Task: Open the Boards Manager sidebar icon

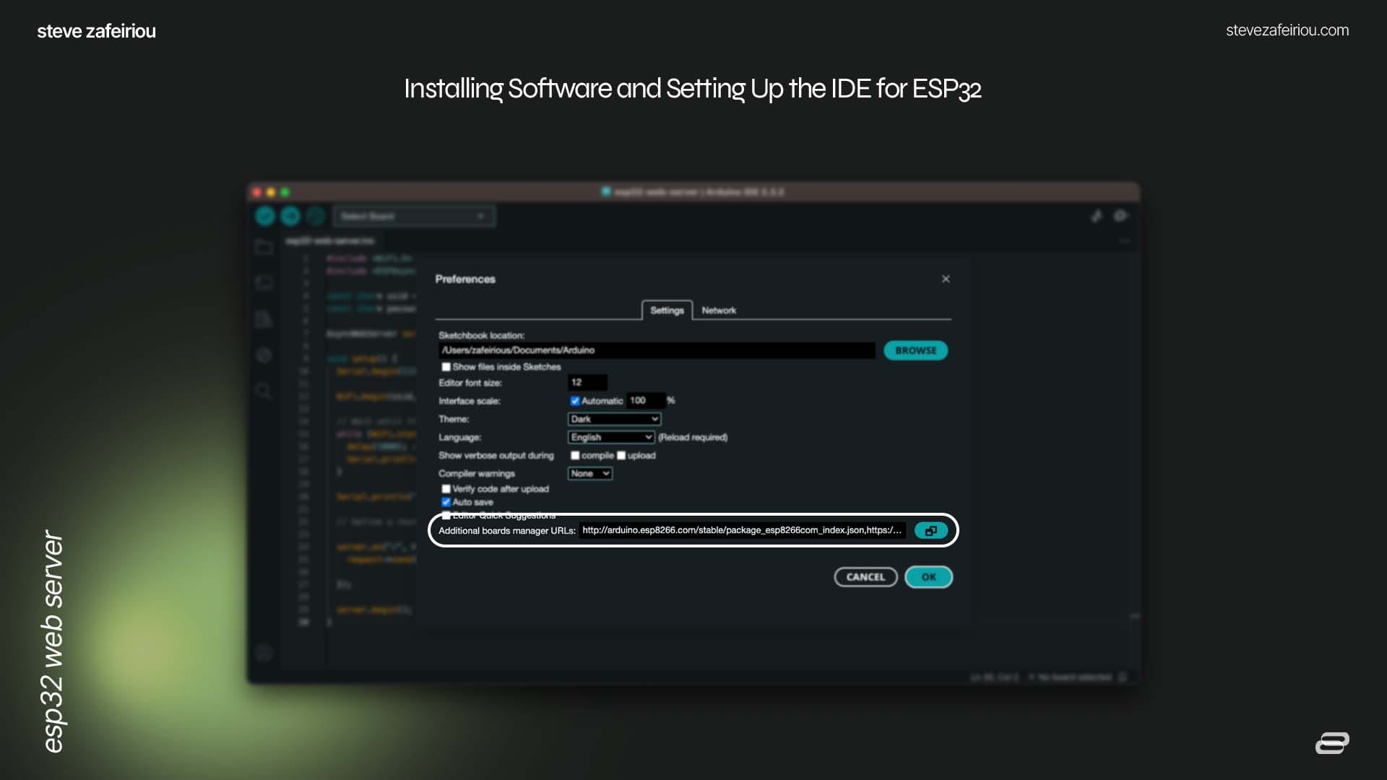Action: 264,282
